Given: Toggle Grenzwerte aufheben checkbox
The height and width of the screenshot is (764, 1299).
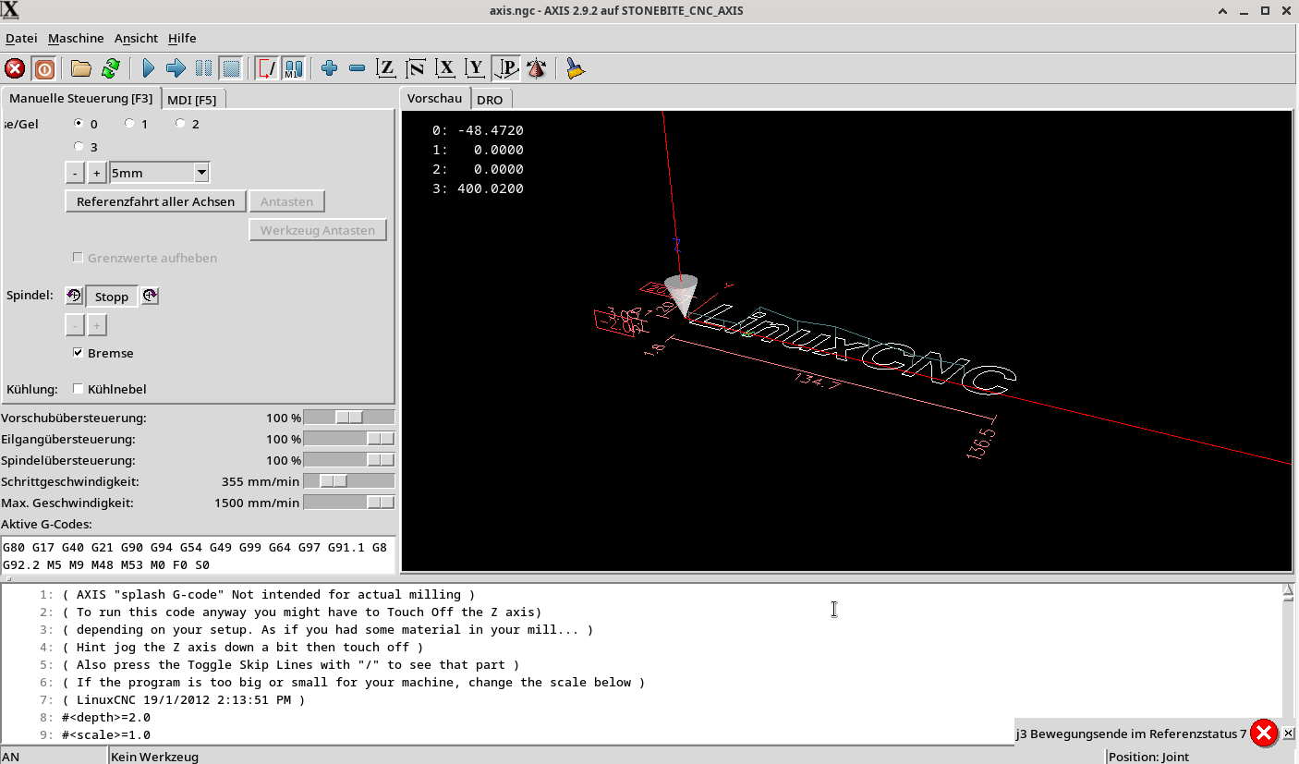Looking at the screenshot, I should (79, 258).
